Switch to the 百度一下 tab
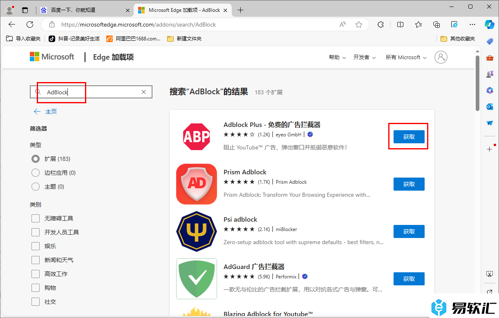This screenshot has width=499, height=318. coord(85,10)
